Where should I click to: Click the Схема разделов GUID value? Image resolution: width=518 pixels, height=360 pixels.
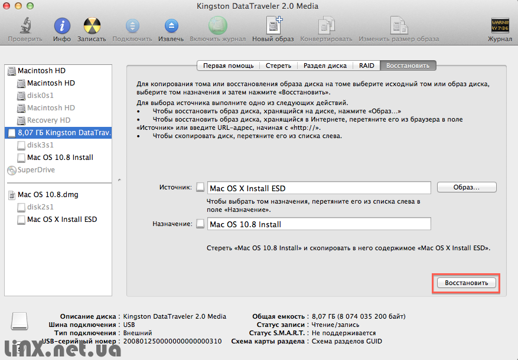click(x=347, y=341)
